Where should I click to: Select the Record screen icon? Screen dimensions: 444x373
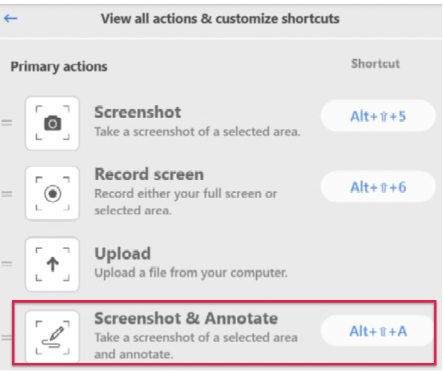pos(52,193)
